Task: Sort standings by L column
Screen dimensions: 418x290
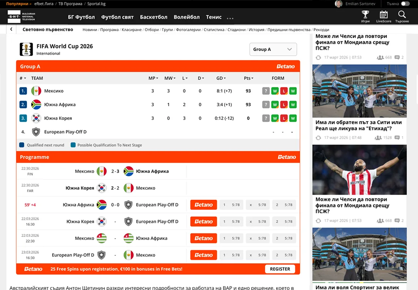Action: pos(185,78)
